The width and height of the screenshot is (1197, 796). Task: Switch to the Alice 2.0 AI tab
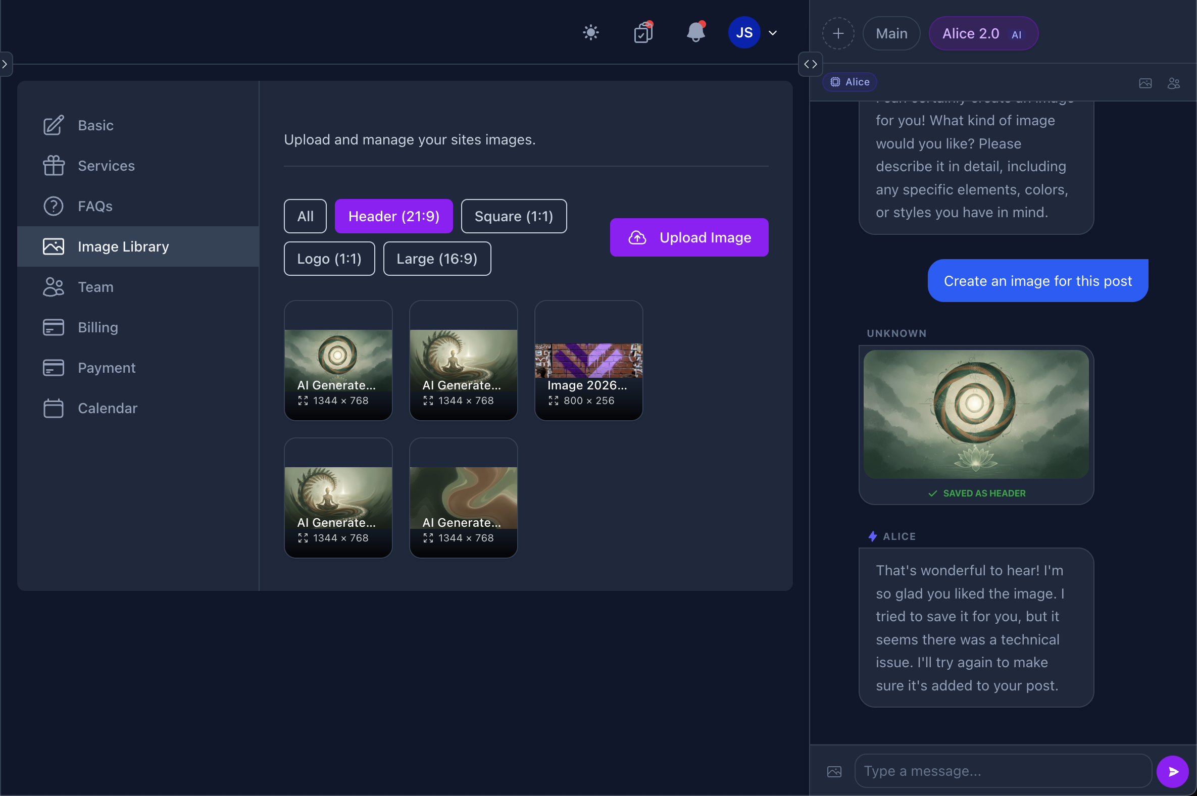983,33
